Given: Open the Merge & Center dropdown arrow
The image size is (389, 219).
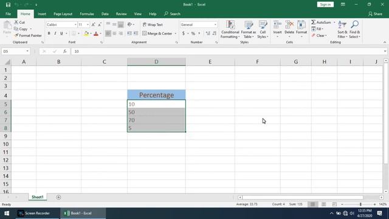Looking at the screenshot, I should point(176,33).
